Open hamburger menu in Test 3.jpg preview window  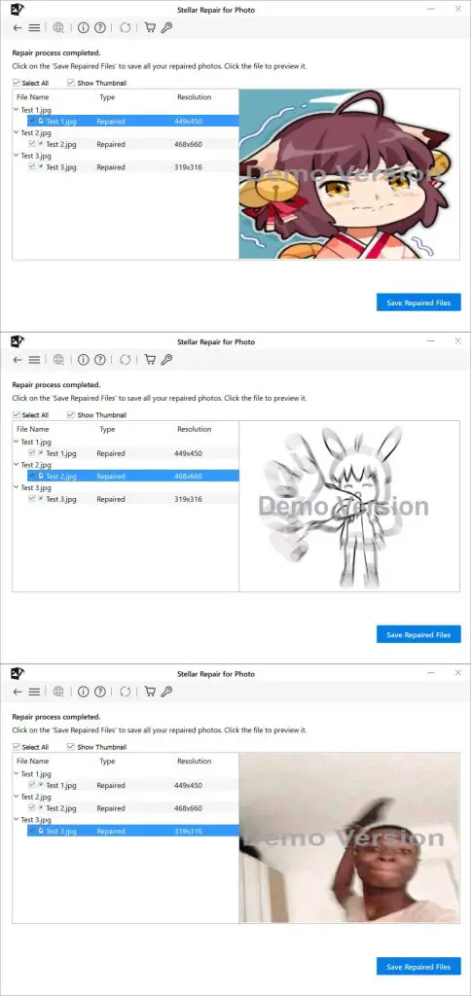[x=34, y=692]
